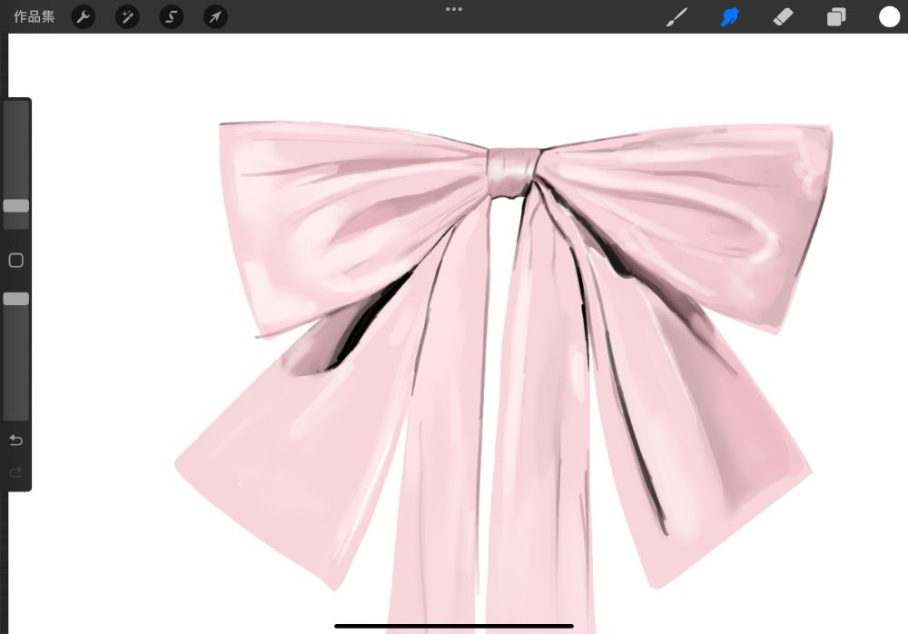Select the Eraser tool
This screenshot has height=634, width=908.
pos(783,17)
